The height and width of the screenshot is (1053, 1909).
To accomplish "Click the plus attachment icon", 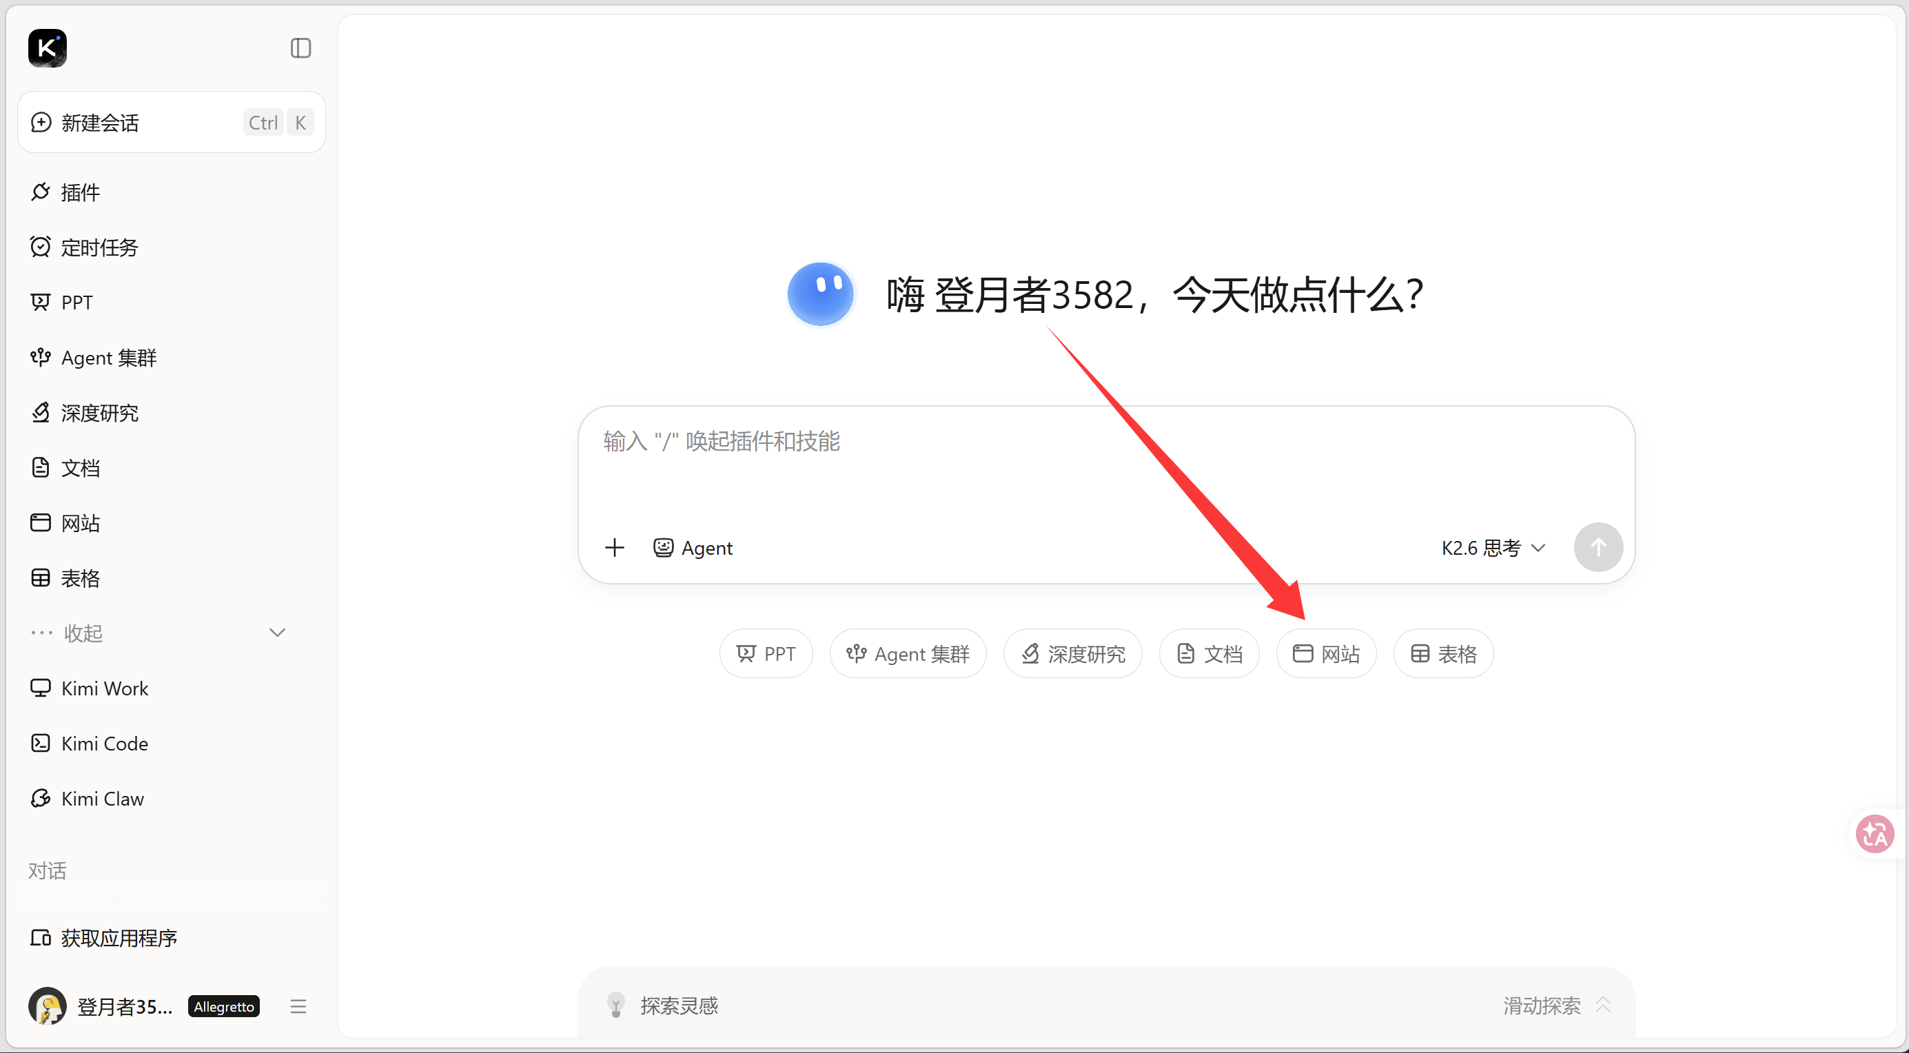I will pyautogui.click(x=614, y=548).
